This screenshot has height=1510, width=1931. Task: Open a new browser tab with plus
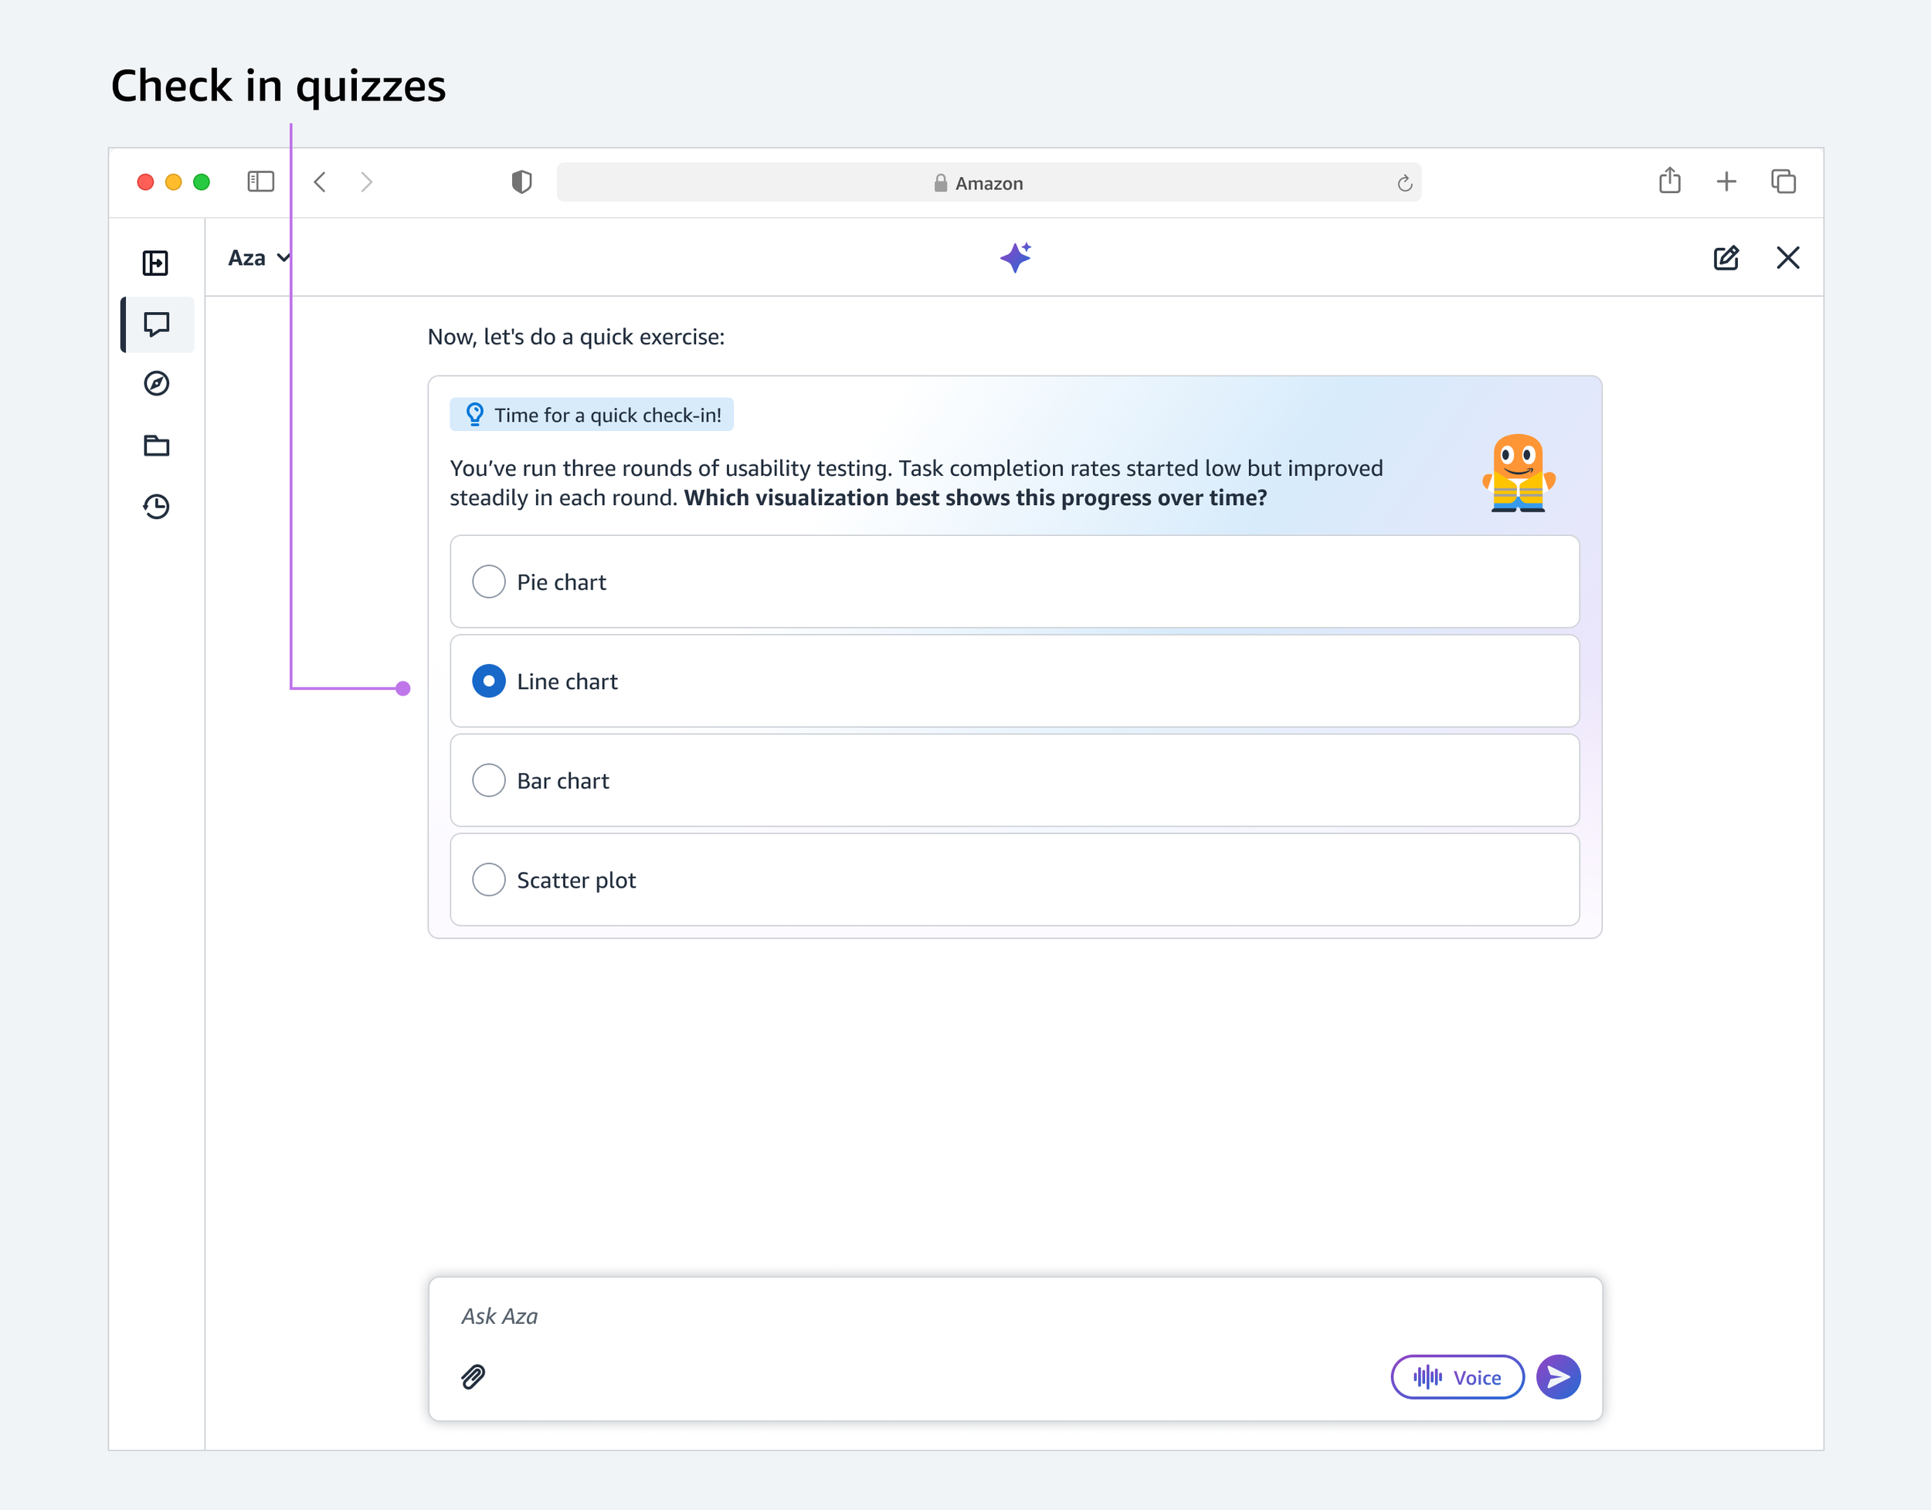point(1726,182)
